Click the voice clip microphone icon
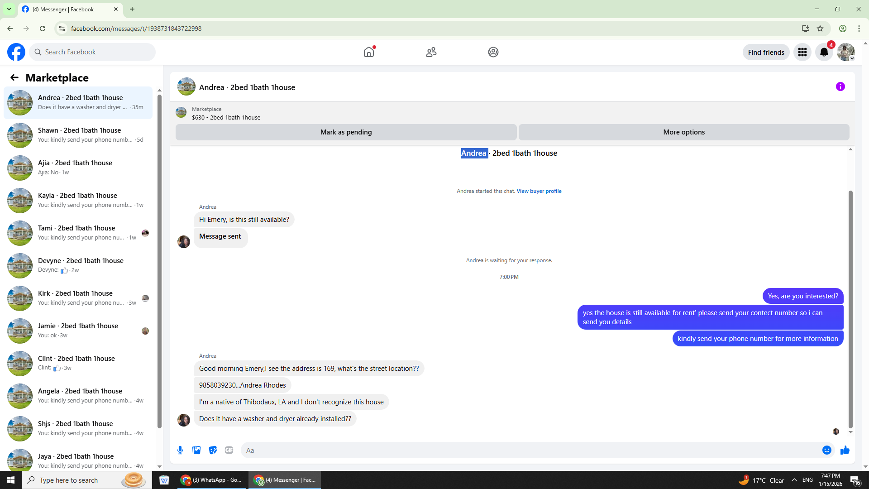 180,450
